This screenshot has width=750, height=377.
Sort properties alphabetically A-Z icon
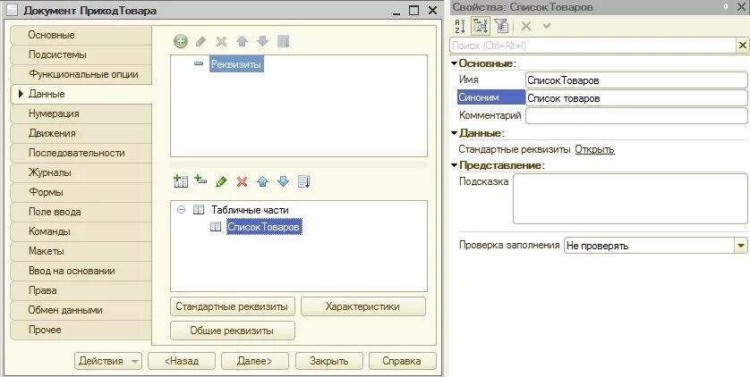[460, 26]
